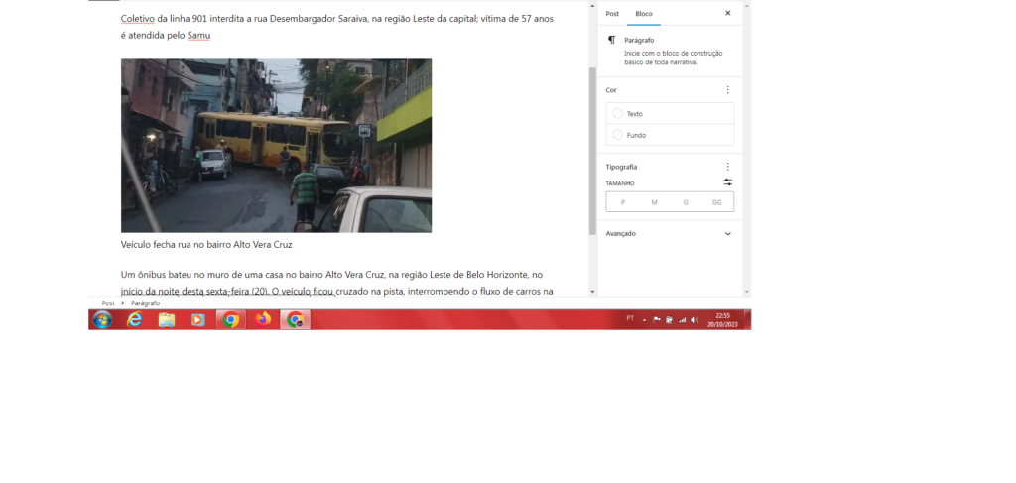
Task: Click the paragraph starting 'Um ônibus bateu no muro'
Action: tap(337, 283)
